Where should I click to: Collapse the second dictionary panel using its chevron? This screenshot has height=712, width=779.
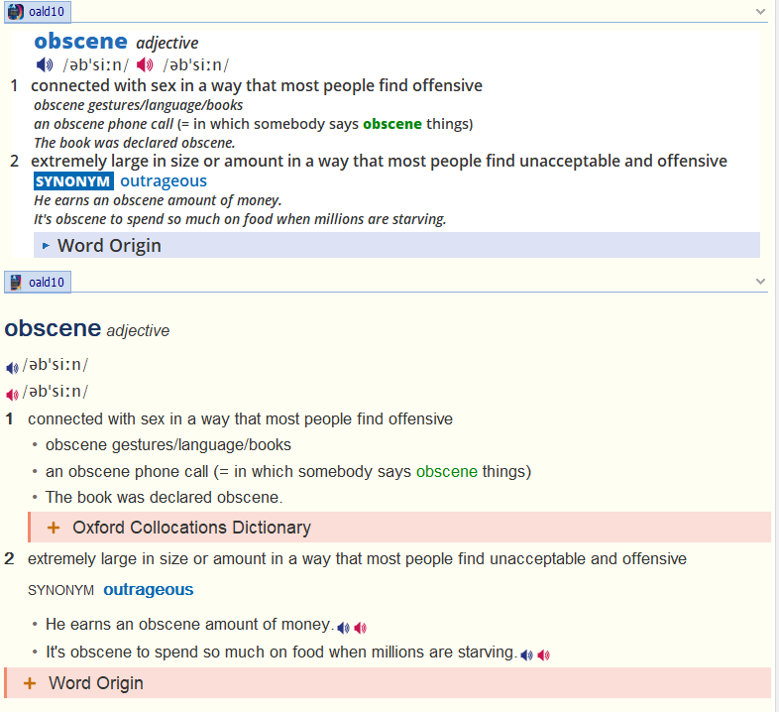pyautogui.click(x=760, y=283)
